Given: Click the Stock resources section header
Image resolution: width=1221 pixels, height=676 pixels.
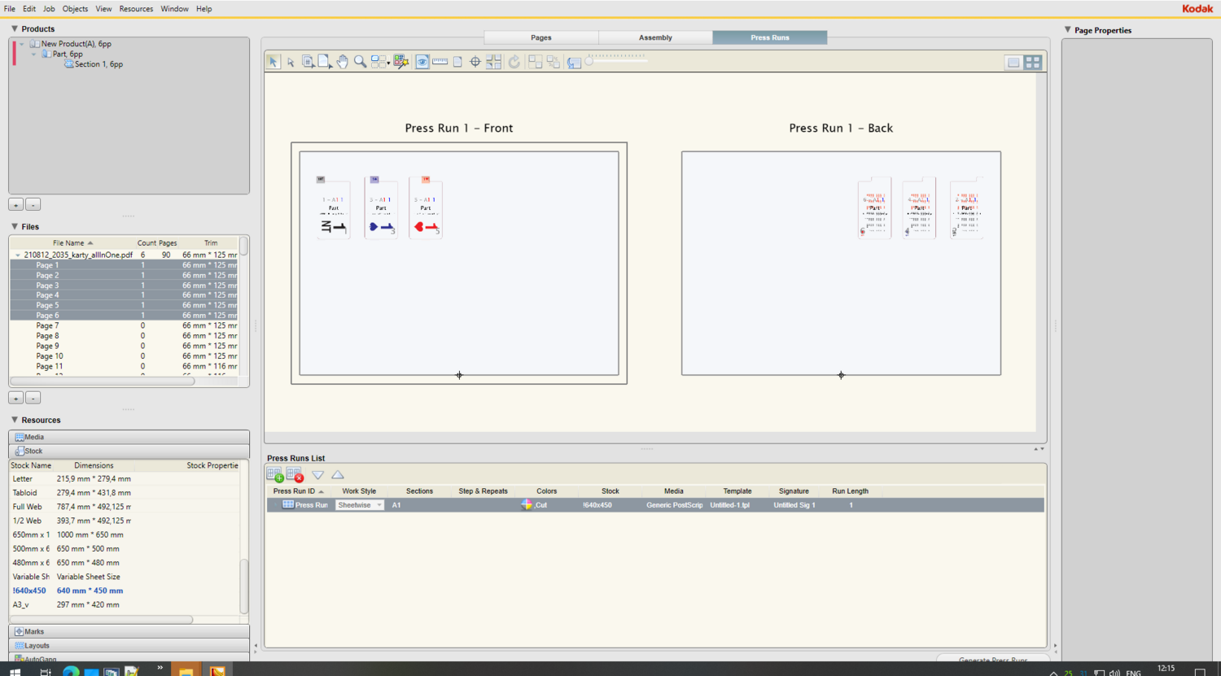Looking at the screenshot, I should (129, 451).
